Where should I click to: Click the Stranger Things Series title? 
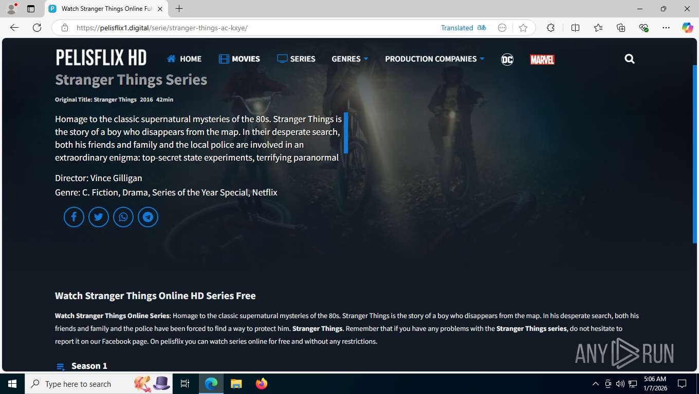click(131, 80)
